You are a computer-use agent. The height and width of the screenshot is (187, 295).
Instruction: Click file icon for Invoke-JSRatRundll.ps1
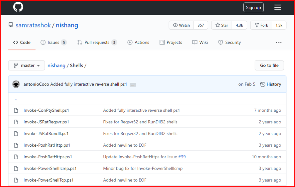(x=16, y=133)
